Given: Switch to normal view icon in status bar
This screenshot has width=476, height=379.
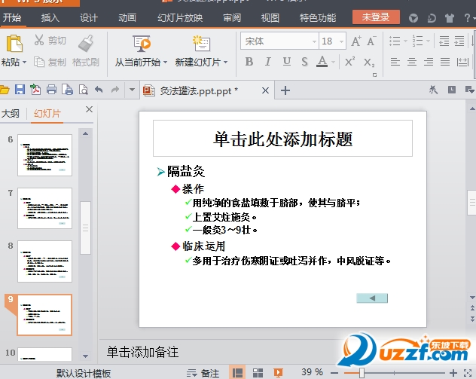Looking at the screenshot, I should point(237,373).
